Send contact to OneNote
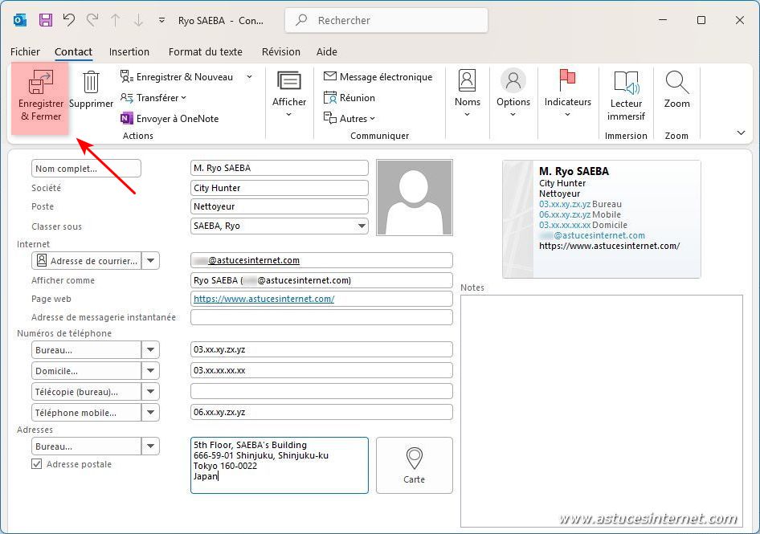The width and height of the screenshot is (760, 534). [169, 119]
